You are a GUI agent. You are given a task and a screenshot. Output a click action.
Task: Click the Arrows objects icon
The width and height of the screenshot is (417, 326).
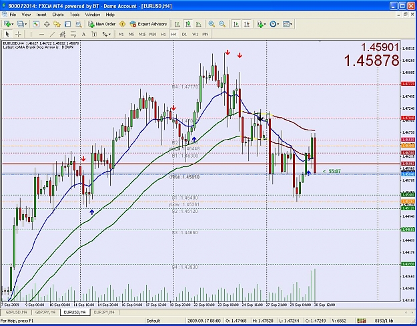(105, 34)
